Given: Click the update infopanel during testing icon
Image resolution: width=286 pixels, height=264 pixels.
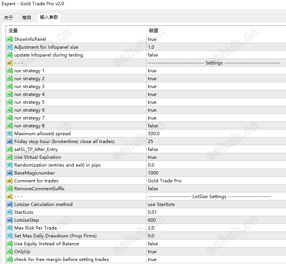Looking at the screenshot, I should pos(10,55).
